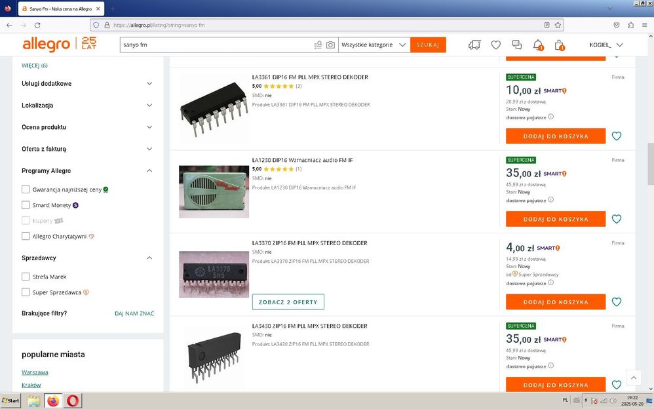Open the LA1230 green radio thumbnail
This screenshot has width=654, height=409.
coord(214,191)
